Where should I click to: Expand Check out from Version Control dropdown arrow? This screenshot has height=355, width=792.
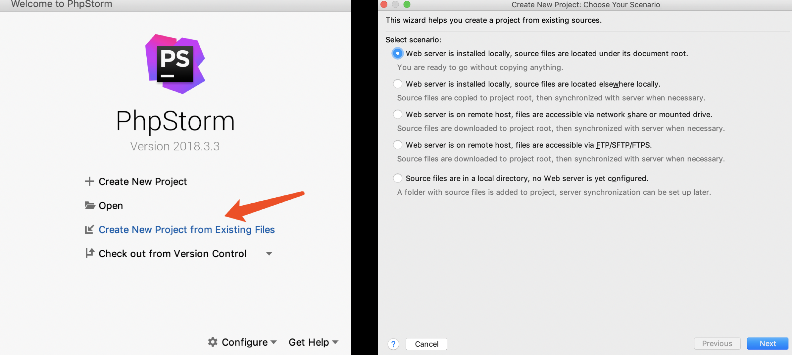tap(269, 254)
